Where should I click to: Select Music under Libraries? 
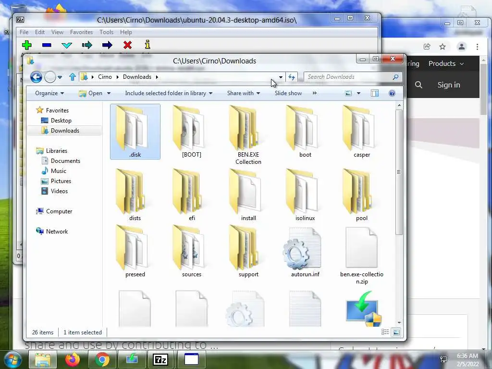[x=58, y=171]
